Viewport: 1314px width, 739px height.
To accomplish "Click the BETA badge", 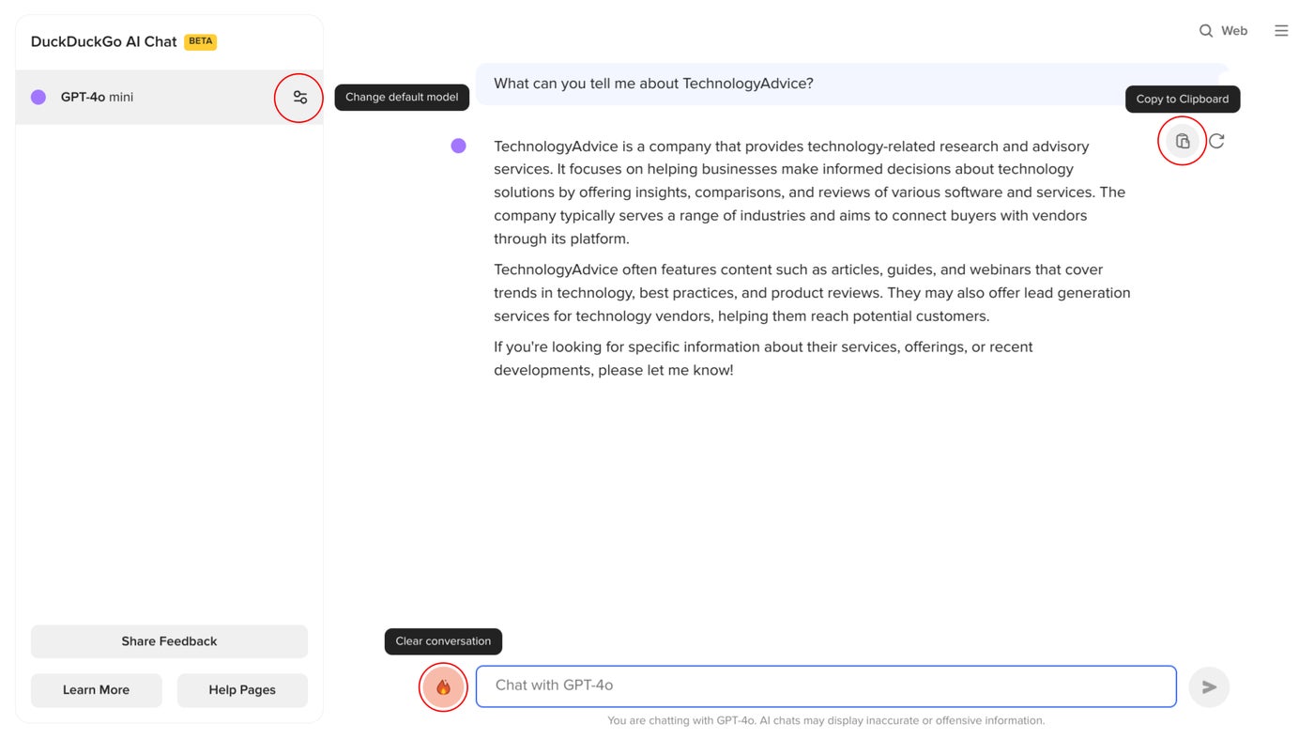I will tap(200, 41).
